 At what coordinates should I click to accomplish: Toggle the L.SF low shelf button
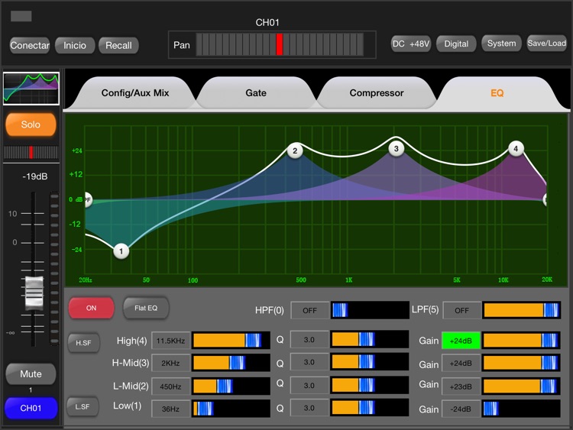click(x=83, y=406)
